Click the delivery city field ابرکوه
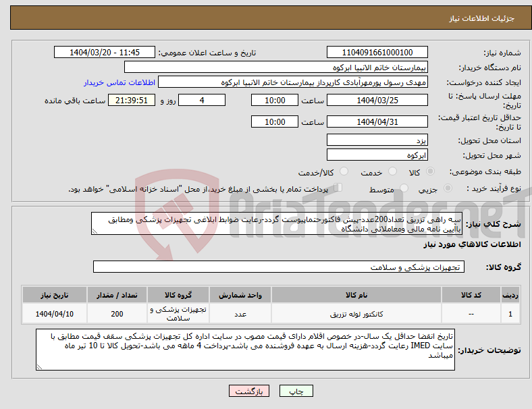532x409 pixels. click(x=377, y=155)
